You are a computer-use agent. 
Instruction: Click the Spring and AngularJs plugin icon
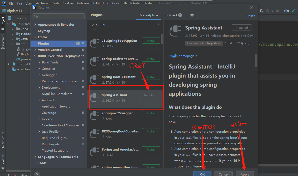pyautogui.click(x=94, y=152)
